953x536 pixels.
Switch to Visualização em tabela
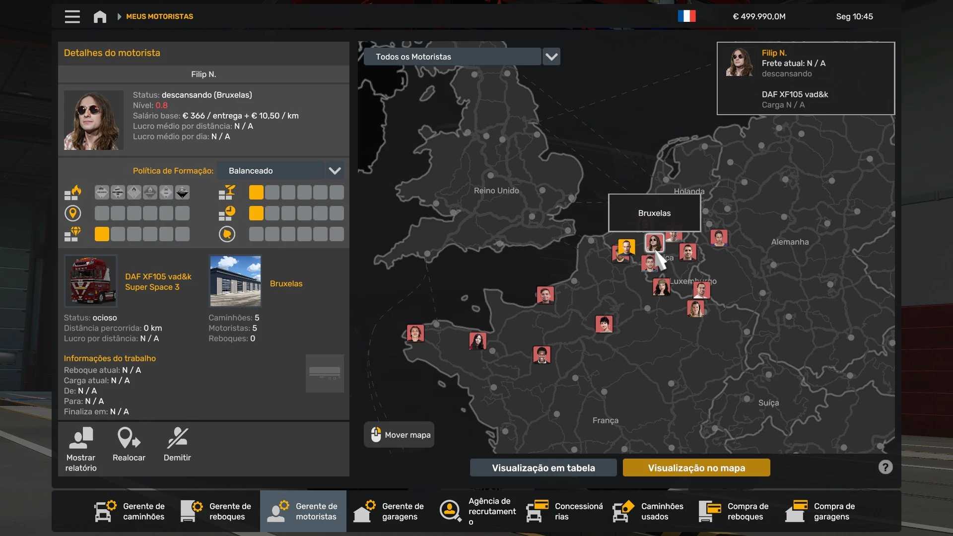click(x=543, y=468)
